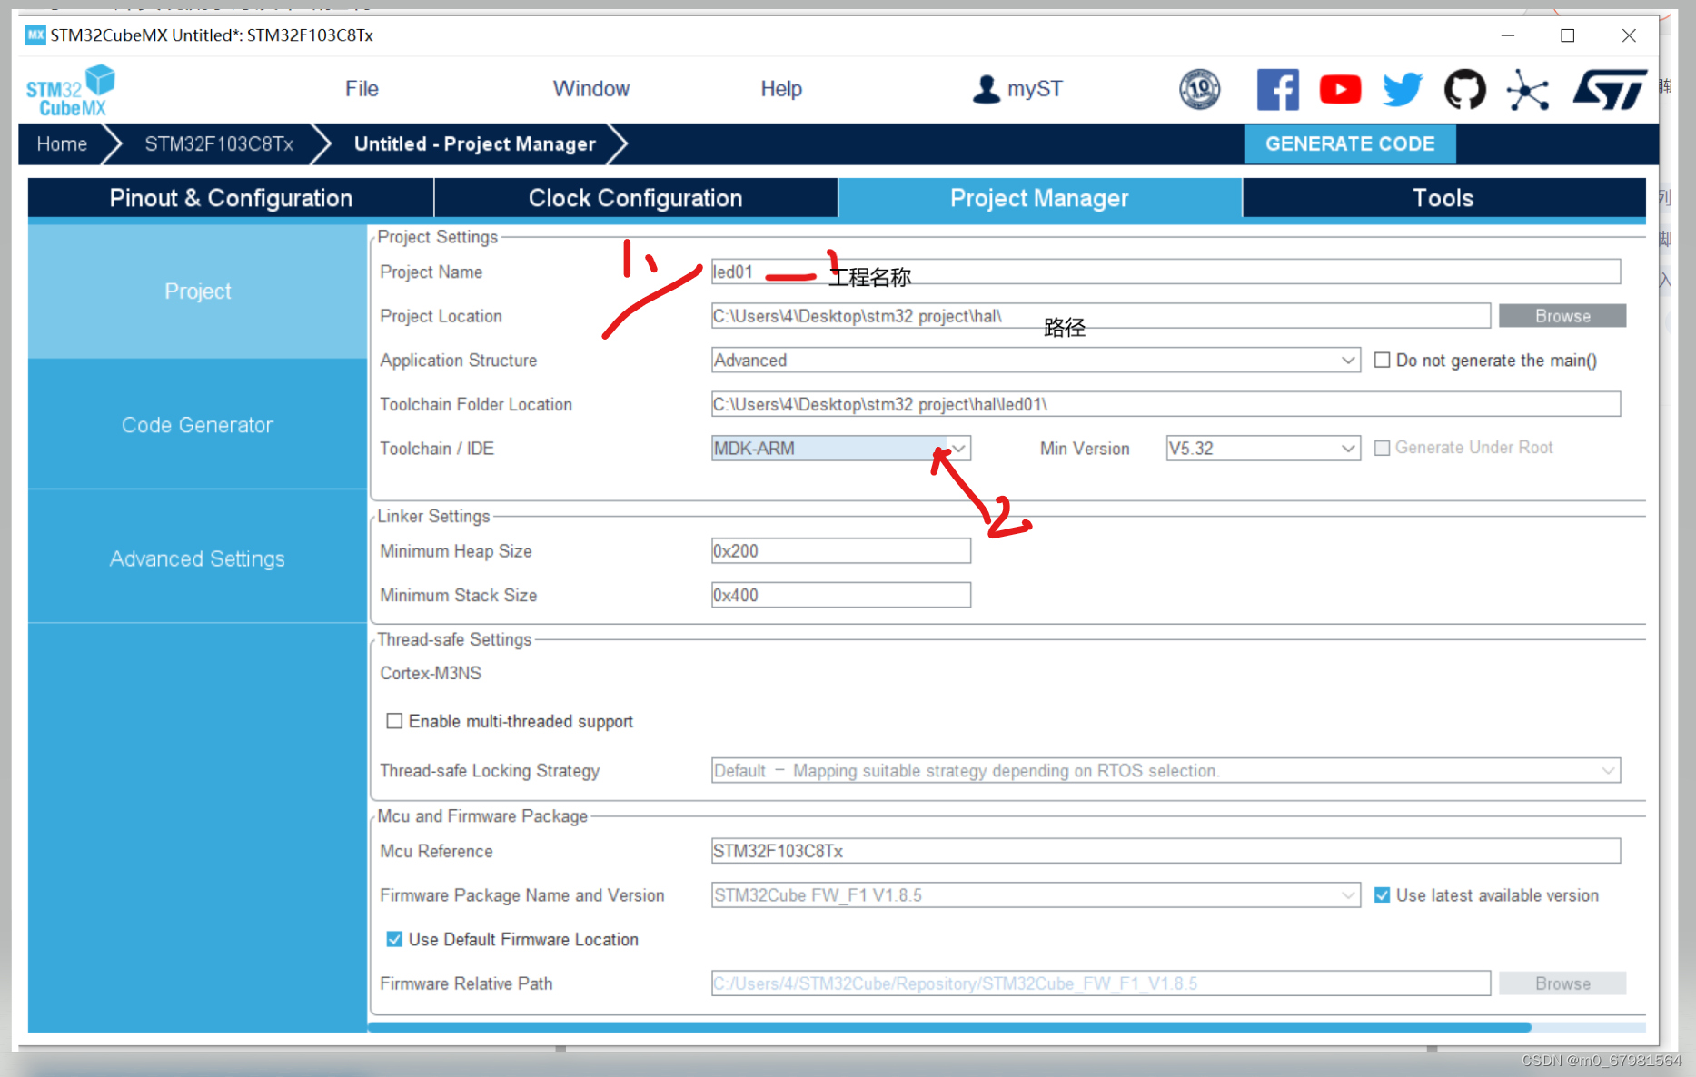Viewport: 1696px width, 1077px height.
Task: Switch to Pinout & Configuration tab
Action: (231, 198)
